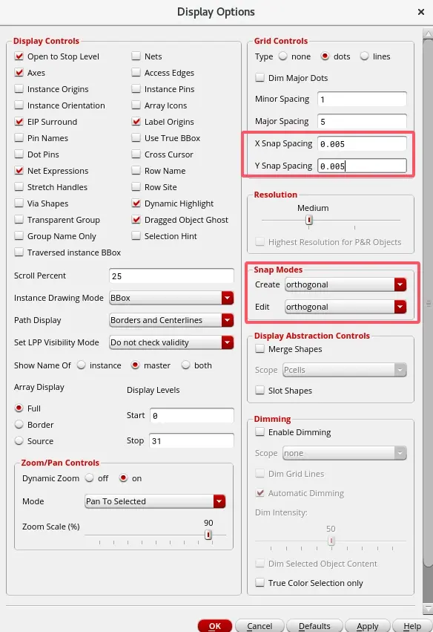This screenshot has height=632, width=433.
Task: Open the Zoom/Pan Mode dropdown
Action: pos(155,501)
